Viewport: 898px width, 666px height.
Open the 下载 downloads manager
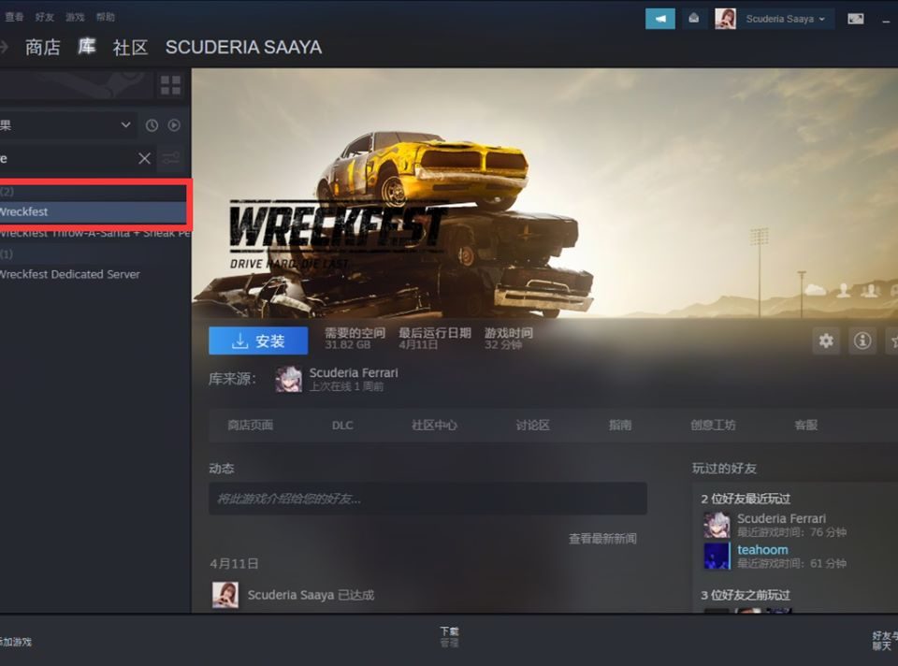[x=449, y=636]
